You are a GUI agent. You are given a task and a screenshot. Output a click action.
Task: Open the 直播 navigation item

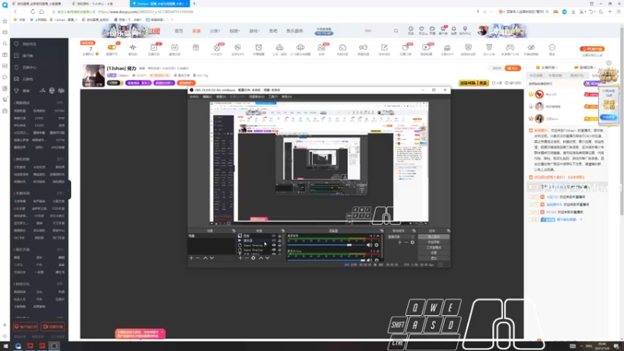pos(197,30)
